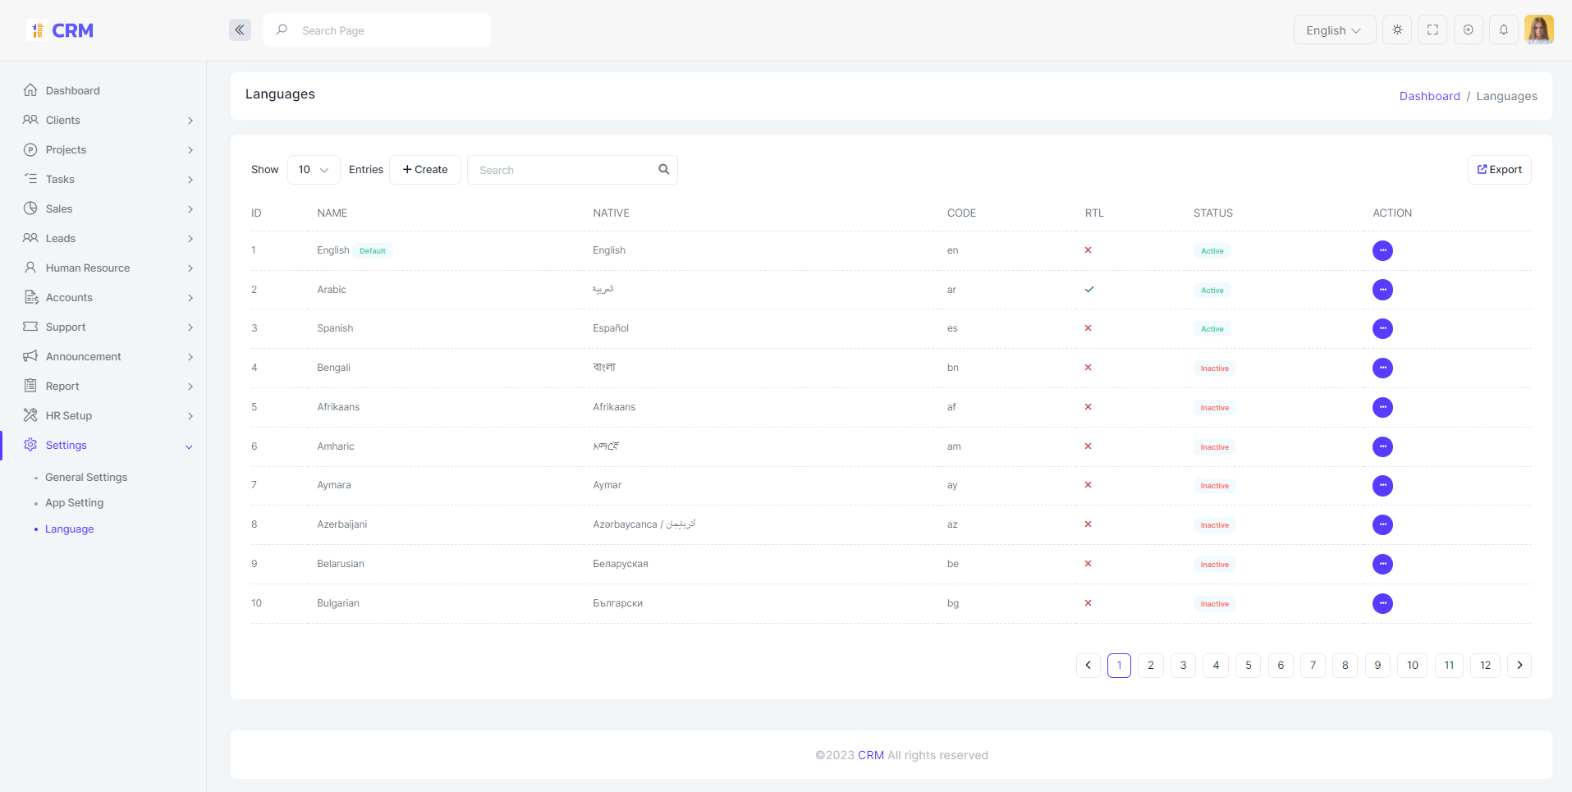Open the Support menu item
Image resolution: width=1572 pixels, height=792 pixels.
[x=109, y=327]
